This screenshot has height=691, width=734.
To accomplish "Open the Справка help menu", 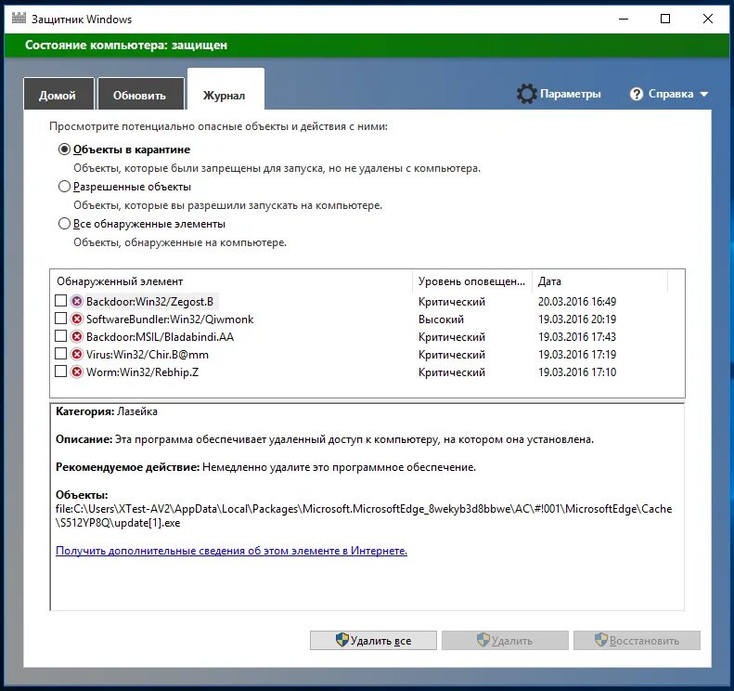I will (x=671, y=94).
